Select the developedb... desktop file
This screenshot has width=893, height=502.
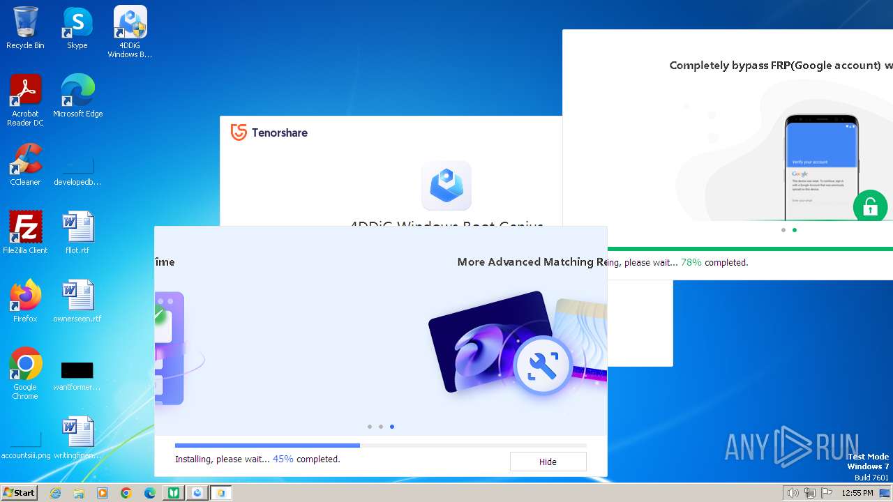coord(77,169)
